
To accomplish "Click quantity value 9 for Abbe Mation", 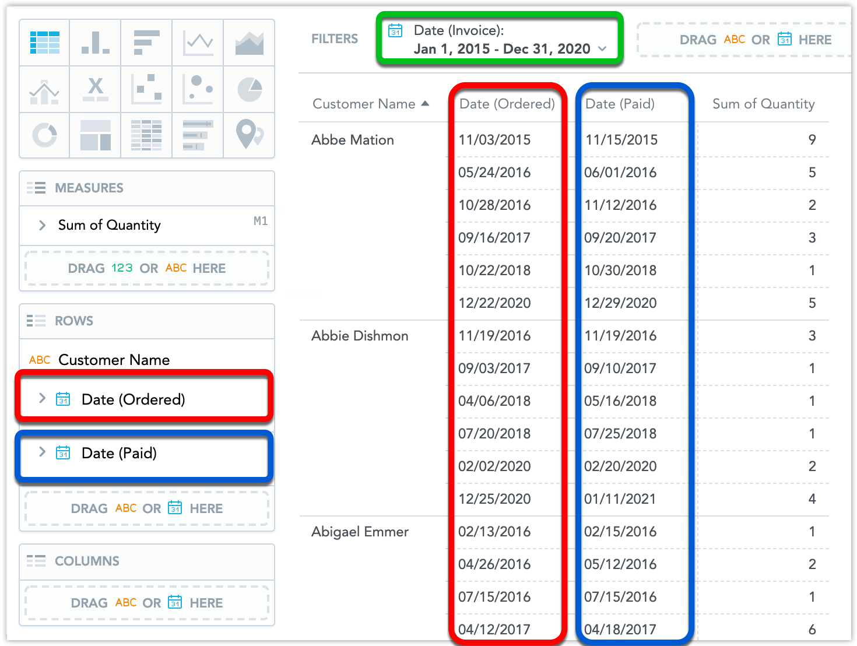I will [x=812, y=140].
